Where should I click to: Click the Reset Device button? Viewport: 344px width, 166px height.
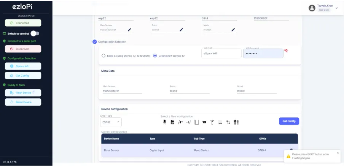[23, 102]
